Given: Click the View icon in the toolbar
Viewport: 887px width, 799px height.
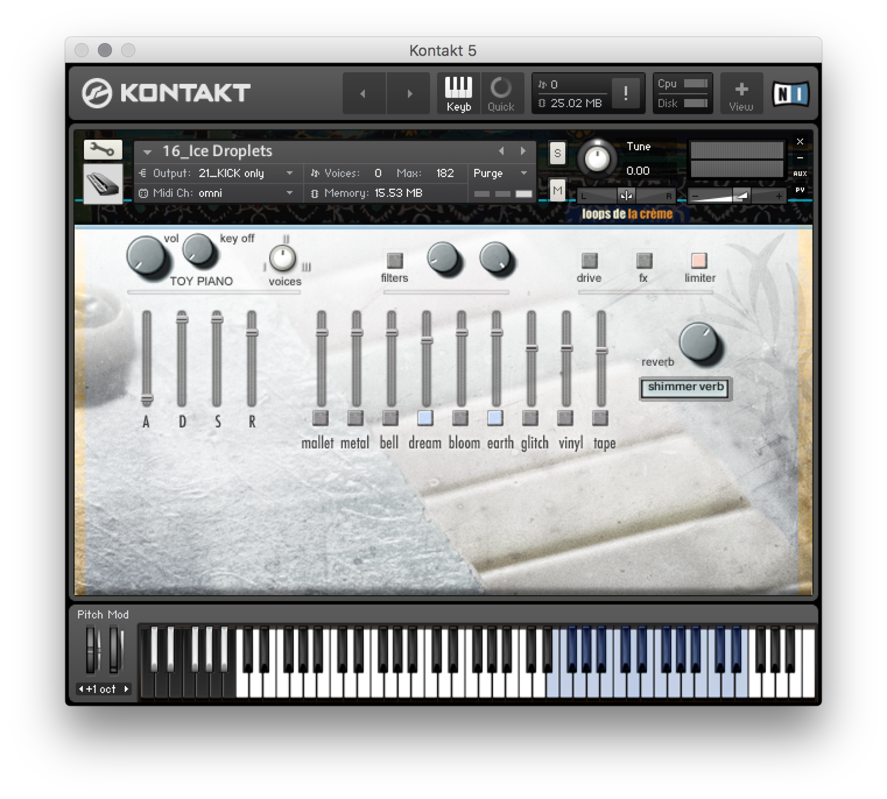Looking at the screenshot, I should point(741,93).
